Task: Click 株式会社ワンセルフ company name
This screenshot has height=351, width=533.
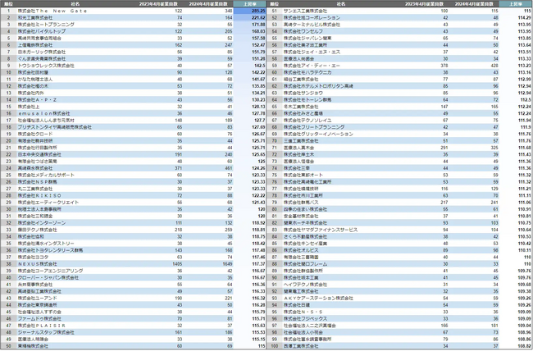Action: tap(303, 31)
